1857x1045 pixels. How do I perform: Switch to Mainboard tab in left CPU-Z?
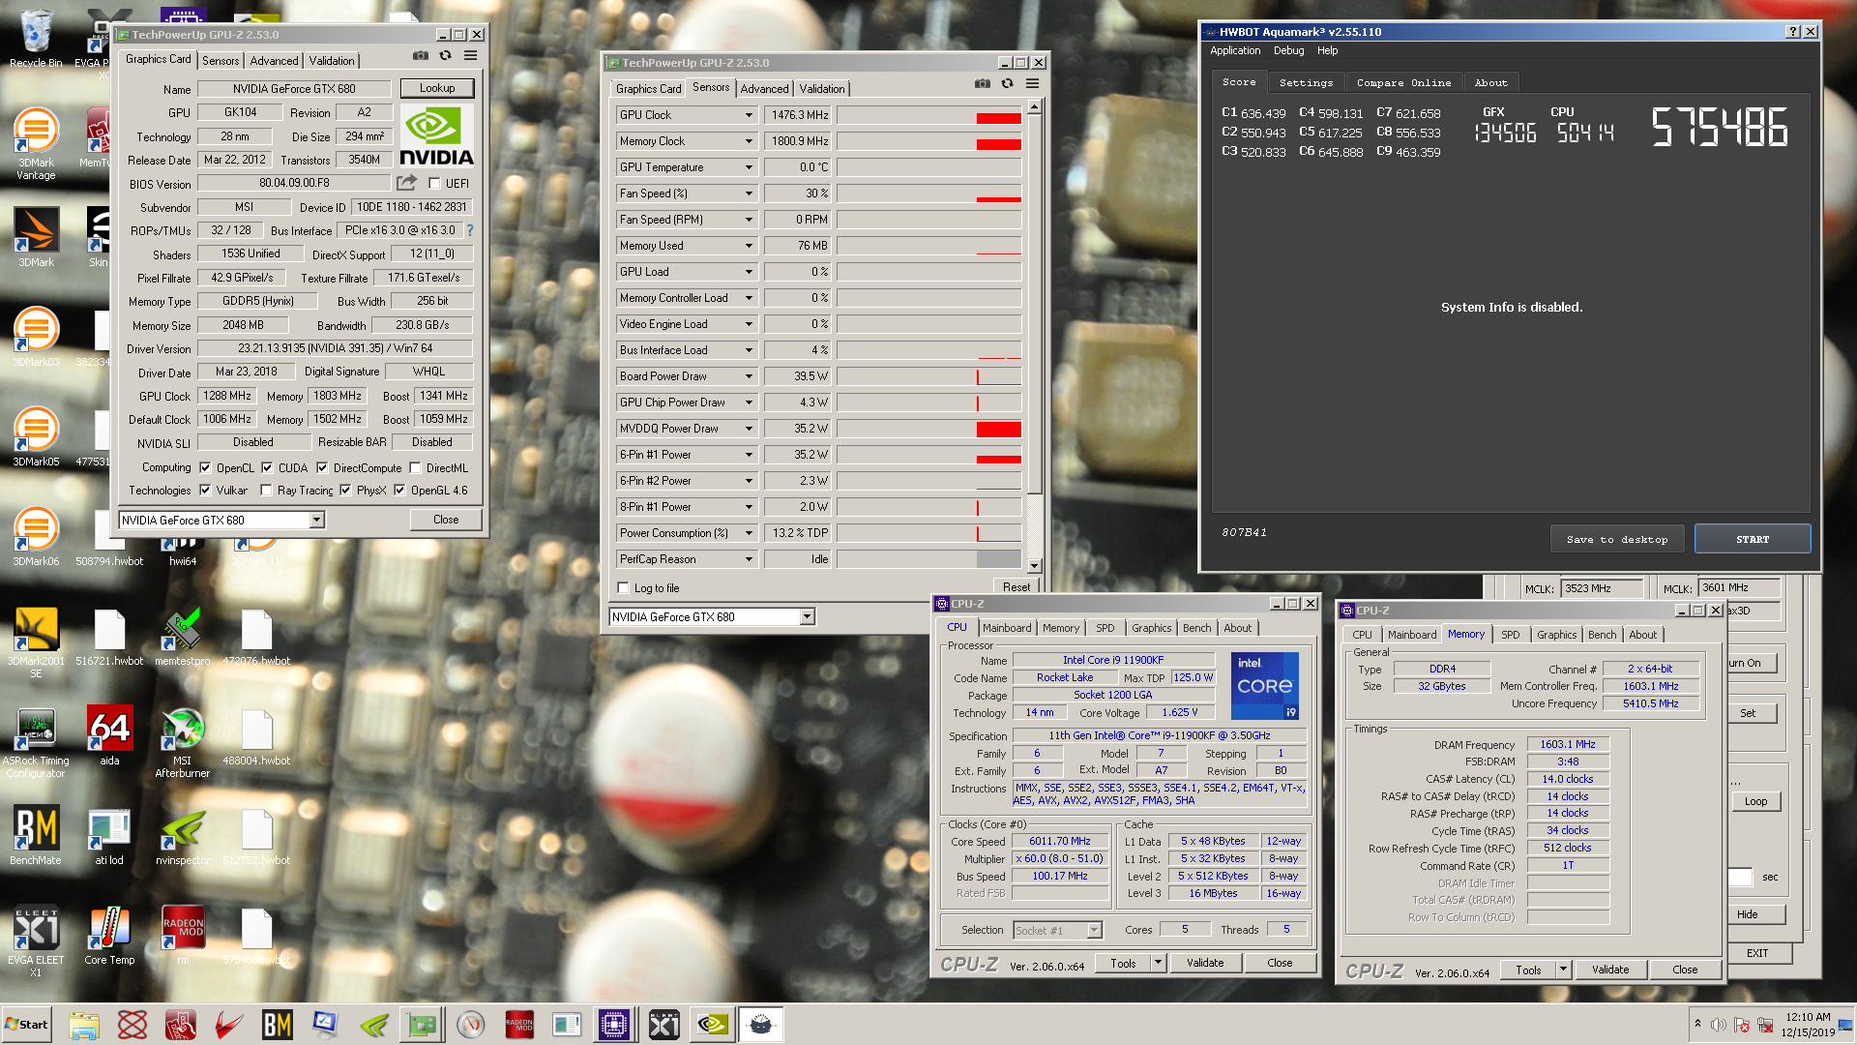click(1007, 628)
